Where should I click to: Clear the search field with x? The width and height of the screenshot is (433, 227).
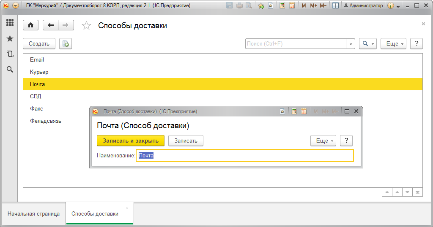(351, 44)
